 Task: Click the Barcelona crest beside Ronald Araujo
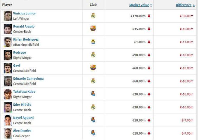[93, 29]
